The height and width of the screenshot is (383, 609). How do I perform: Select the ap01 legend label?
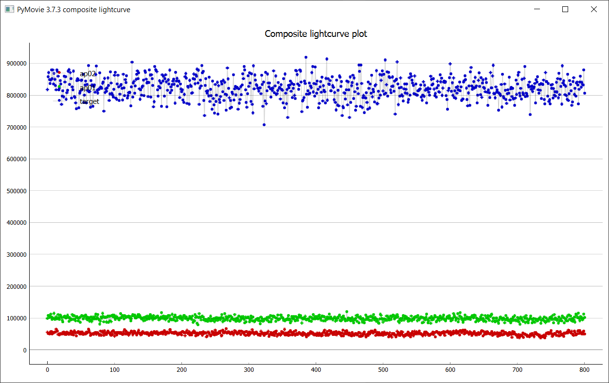88,88
